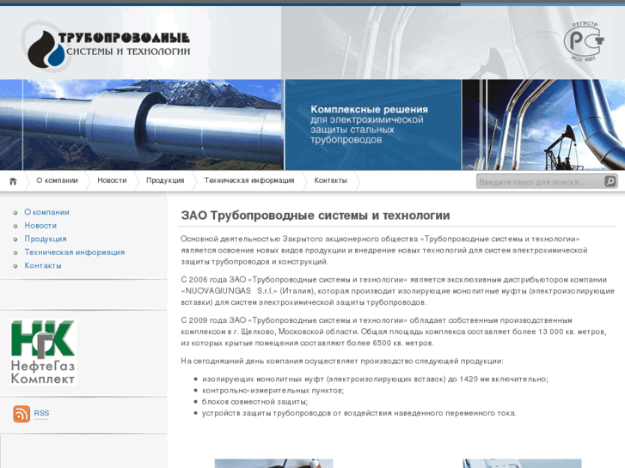
Task: Open 'Новости' in top navigation bar
Action: coord(112,180)
